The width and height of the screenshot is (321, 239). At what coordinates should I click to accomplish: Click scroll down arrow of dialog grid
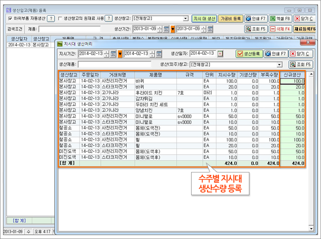[311, 229]
